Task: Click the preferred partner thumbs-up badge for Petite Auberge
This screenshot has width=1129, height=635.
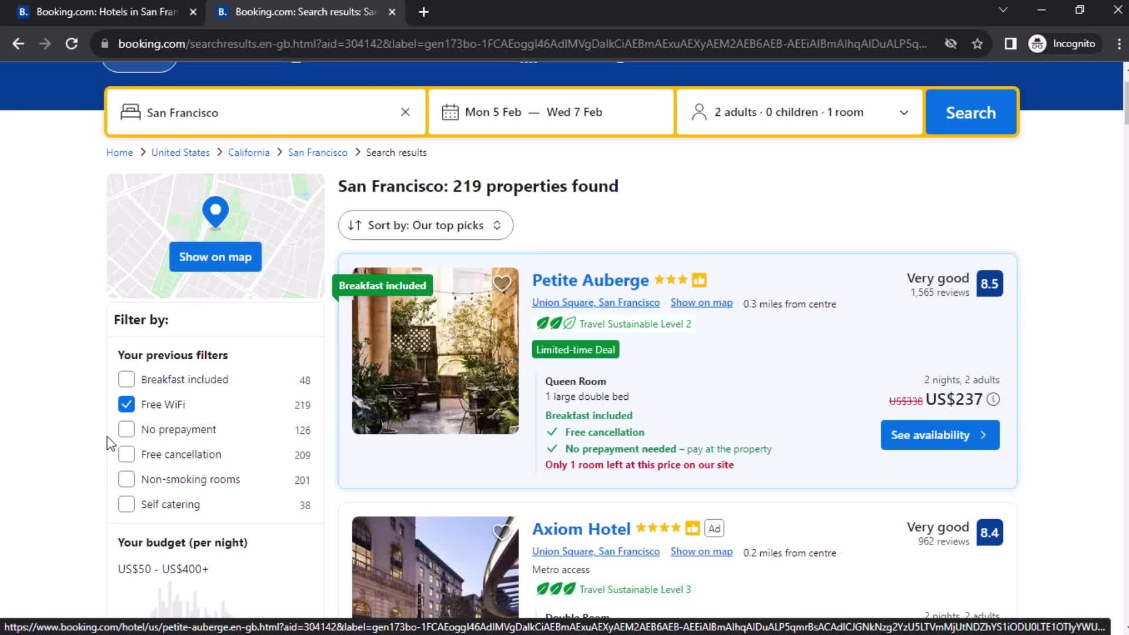Action: pos(699,280)
